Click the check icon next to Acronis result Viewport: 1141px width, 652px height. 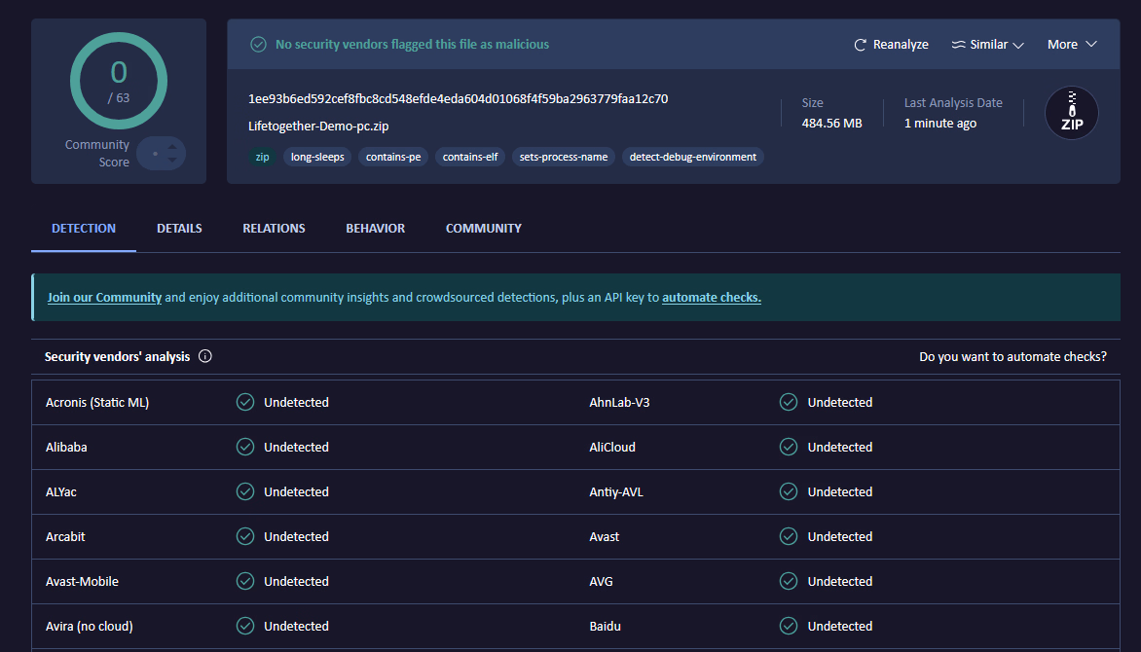point(245,402)
